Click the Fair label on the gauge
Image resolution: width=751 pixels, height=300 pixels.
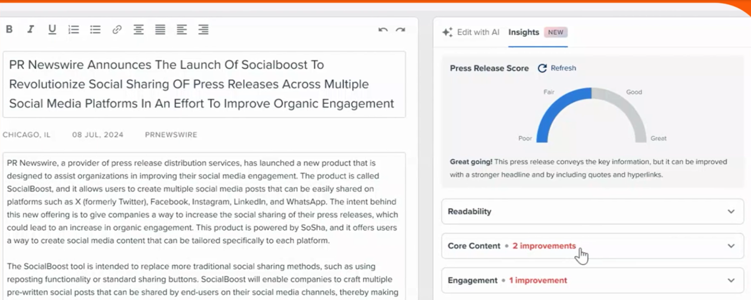tap(549, 92)
